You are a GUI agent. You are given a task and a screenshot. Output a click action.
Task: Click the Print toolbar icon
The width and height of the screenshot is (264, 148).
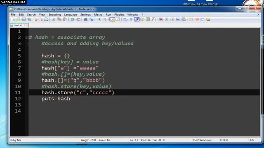coord(46,19)
